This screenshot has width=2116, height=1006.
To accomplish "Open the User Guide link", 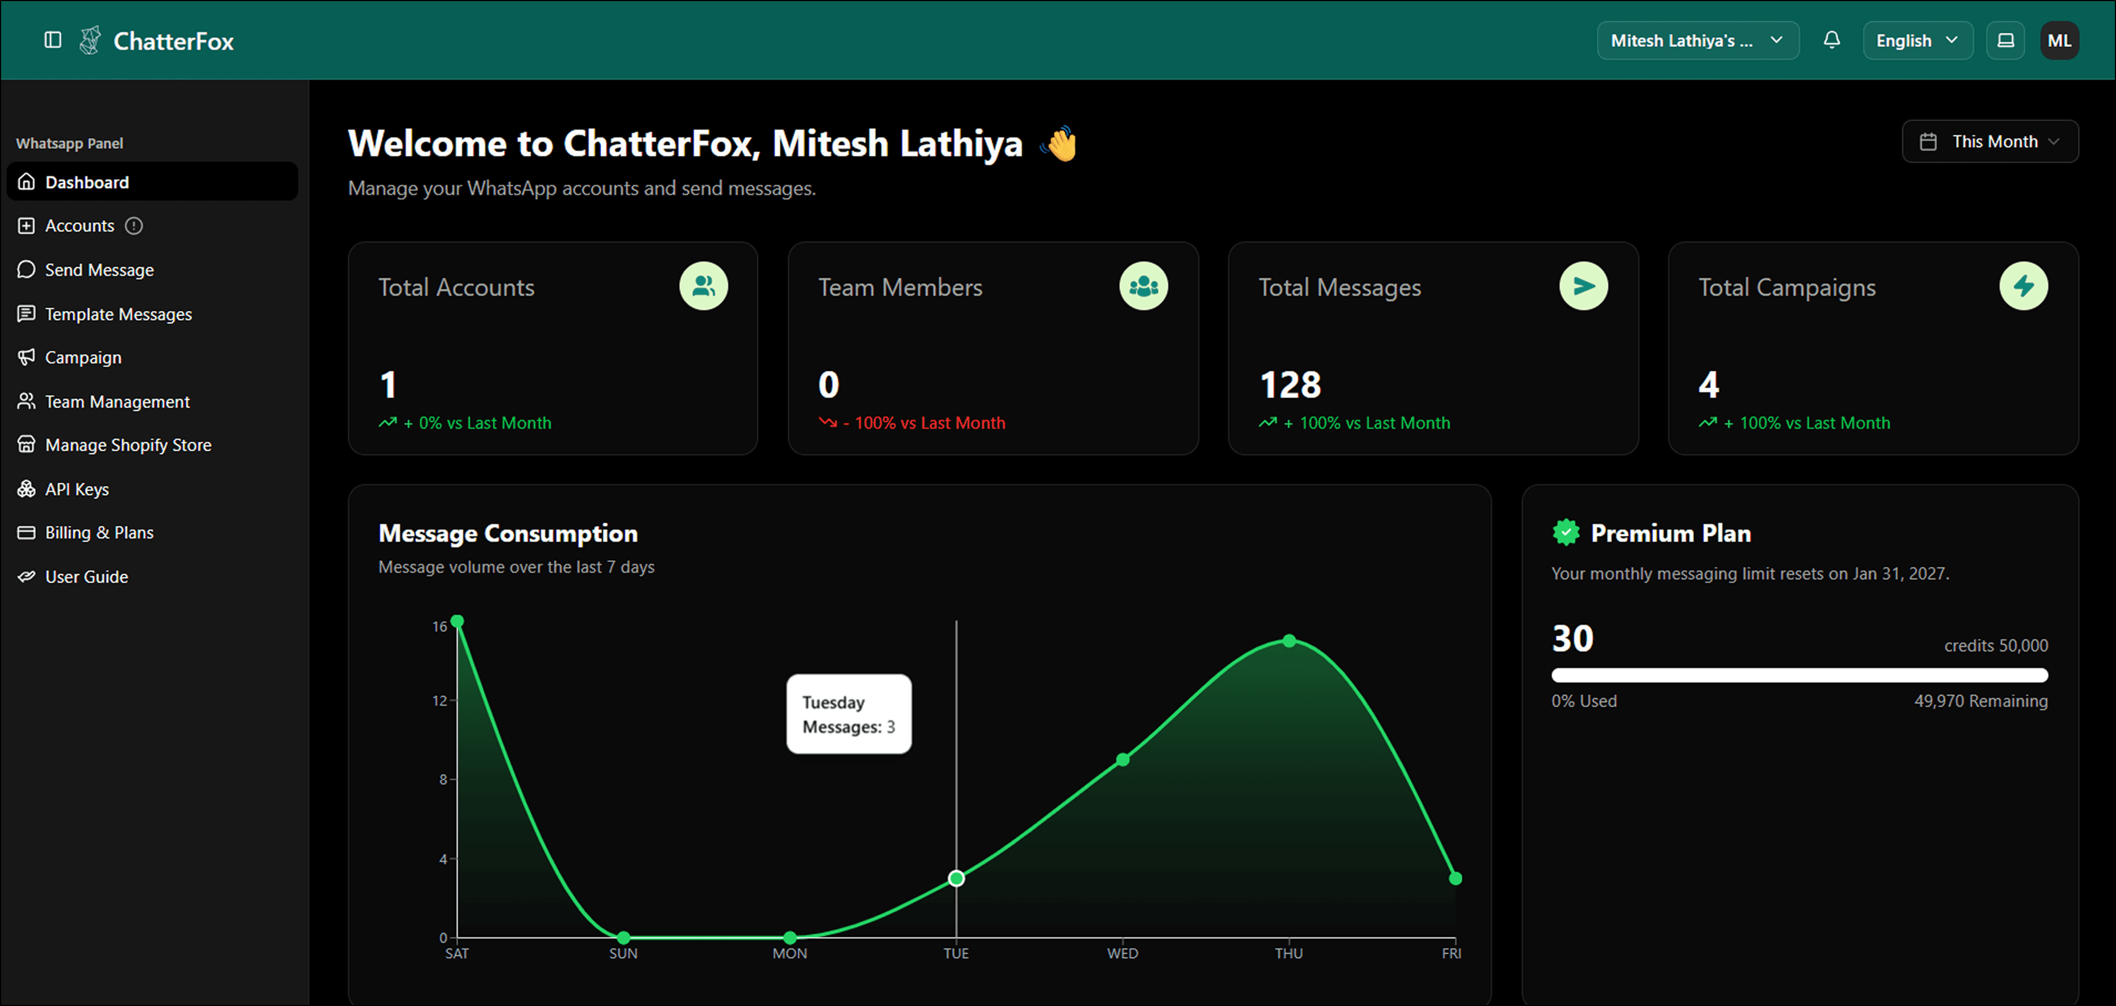I will 152,576.
